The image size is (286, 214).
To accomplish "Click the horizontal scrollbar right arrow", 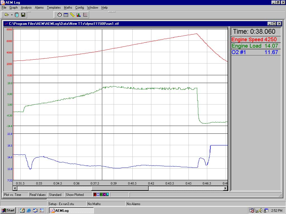I will pyautogui.click(x=225, y=188).
